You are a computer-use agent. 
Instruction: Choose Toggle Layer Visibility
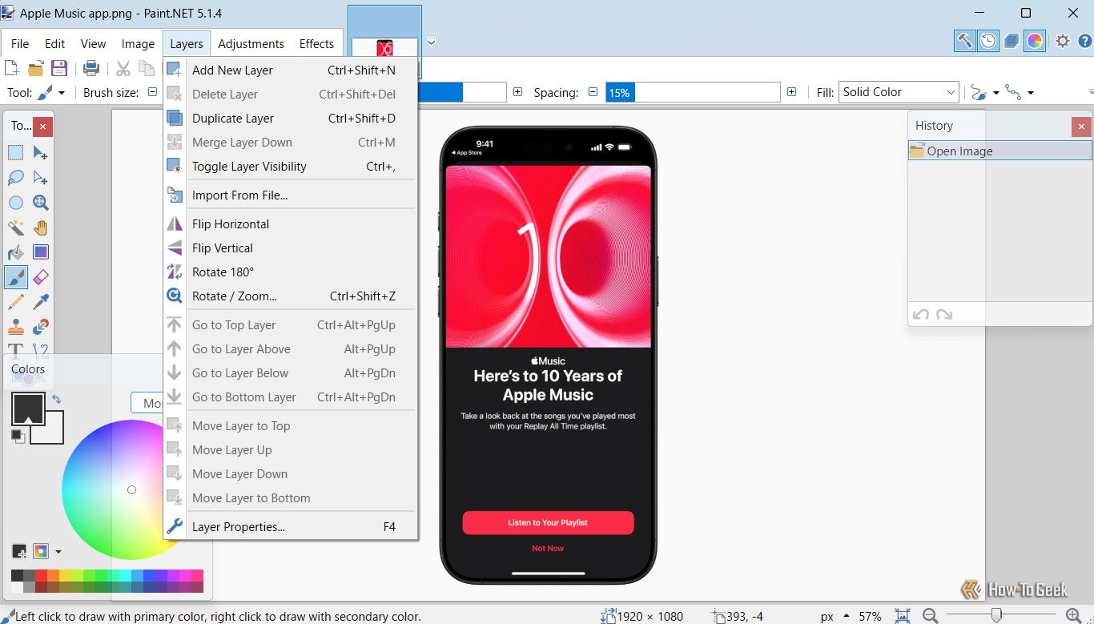[290, 167]
